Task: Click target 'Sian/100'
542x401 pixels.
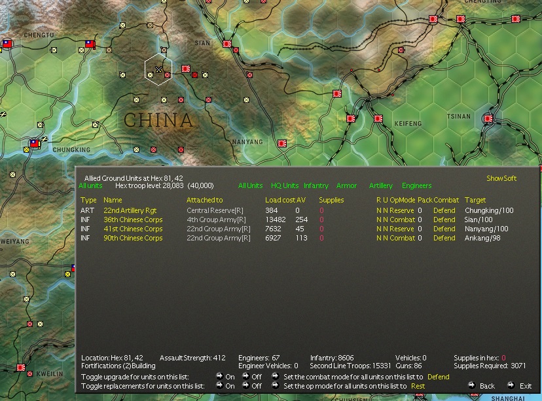Action: click(479, 220)
